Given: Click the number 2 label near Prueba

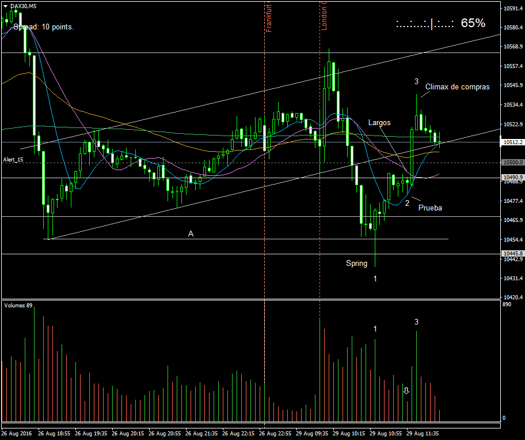Looking at the screenshot, I should 407,203.
